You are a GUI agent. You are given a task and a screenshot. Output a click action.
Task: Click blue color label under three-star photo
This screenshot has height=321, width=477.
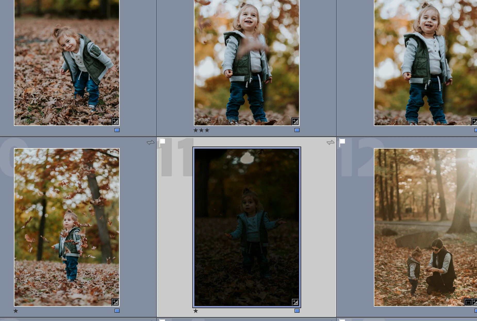[297, 130]
